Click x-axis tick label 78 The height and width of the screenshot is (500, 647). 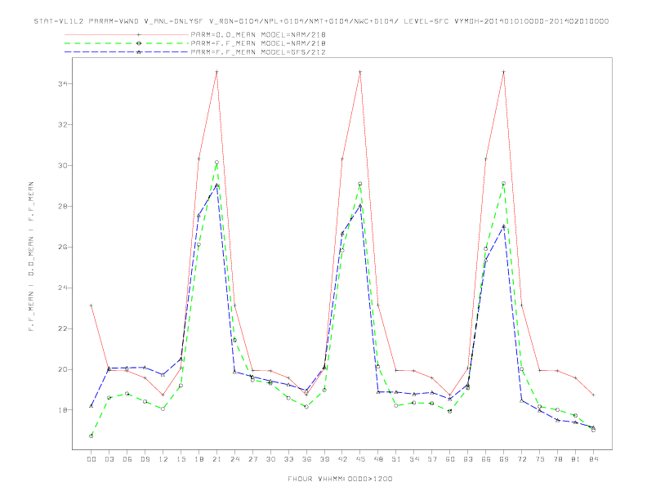[557, 459]
